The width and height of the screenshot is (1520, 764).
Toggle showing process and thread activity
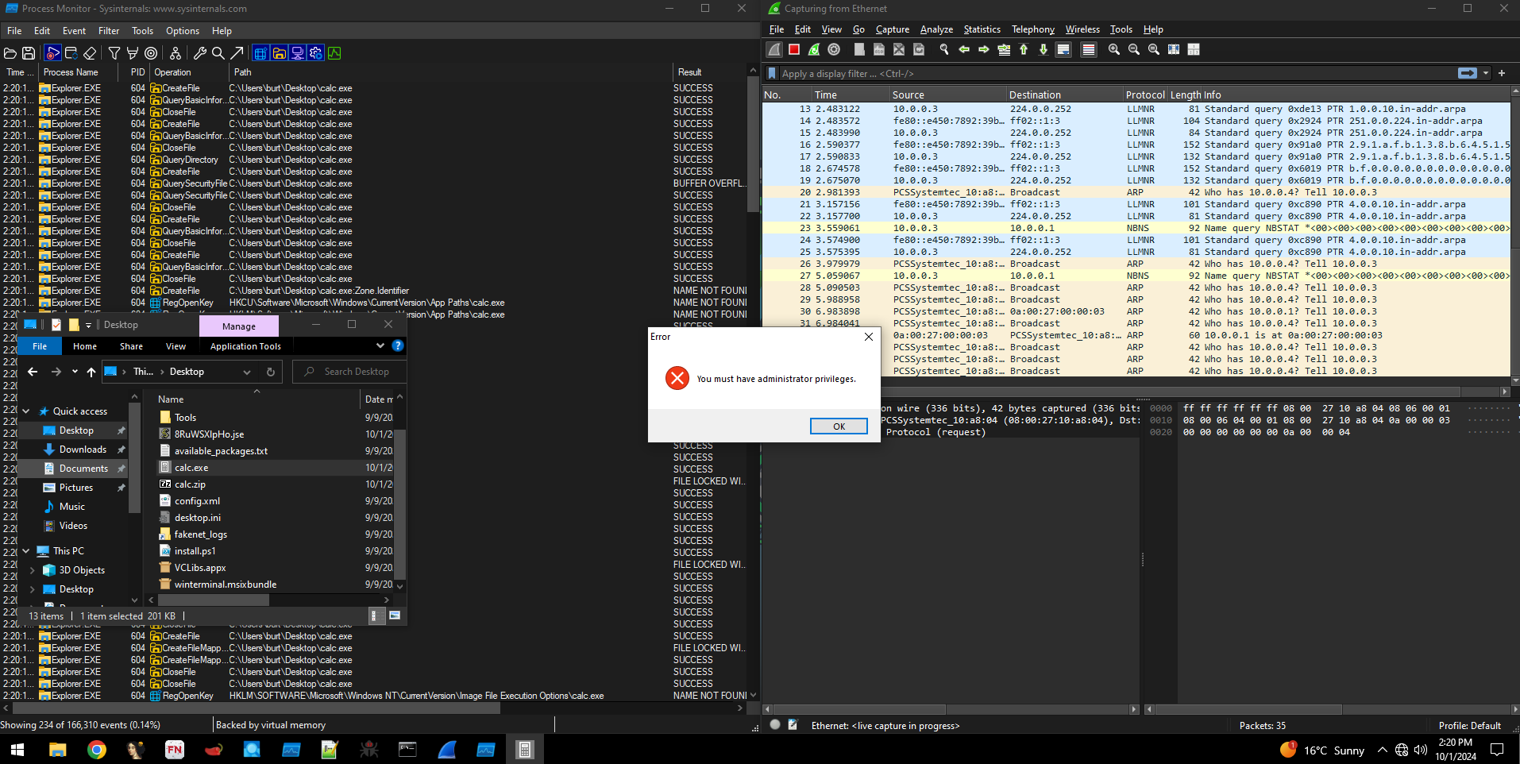click(316, 53)
